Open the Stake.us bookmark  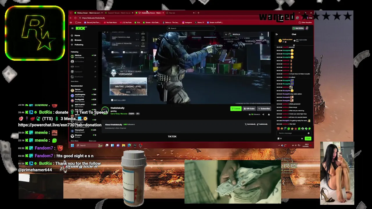(x=171, y=22)
